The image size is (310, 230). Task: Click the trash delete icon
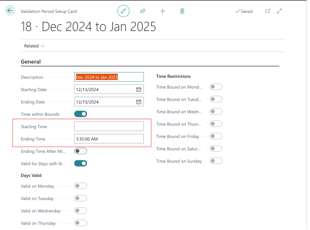click(x=182, y=11)
